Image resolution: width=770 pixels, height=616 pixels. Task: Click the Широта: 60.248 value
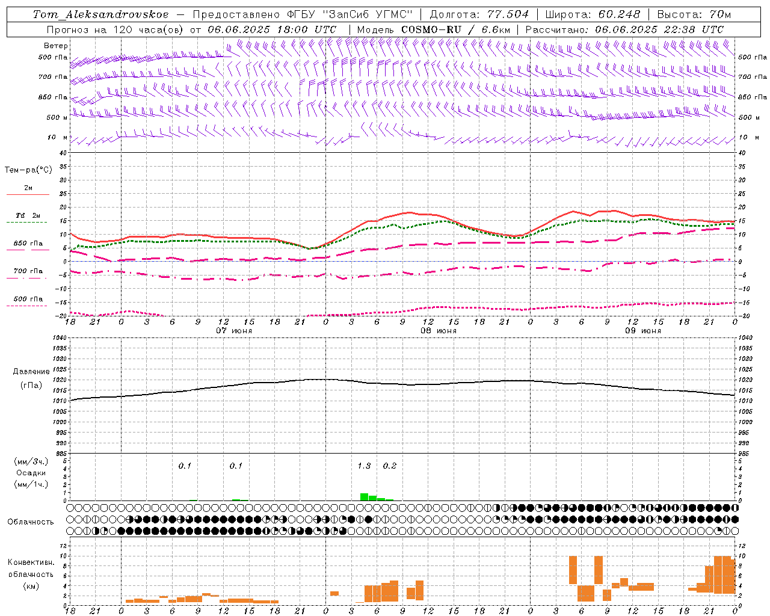pos(593,14)
